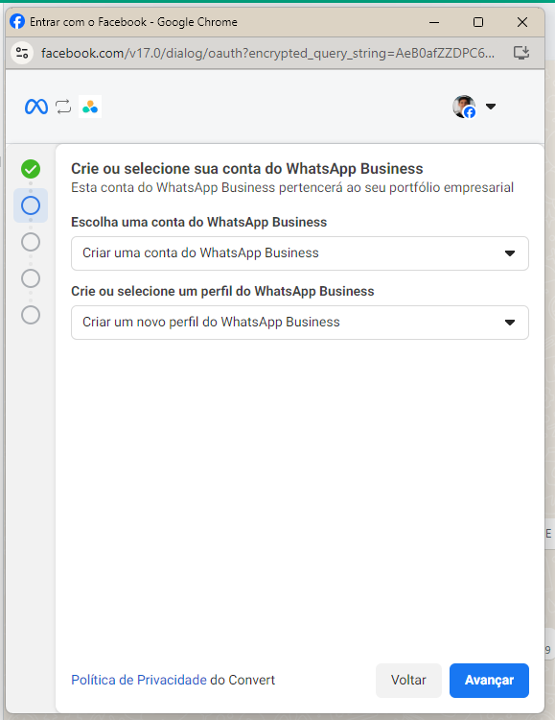Click the Voltar button

[x=408, y=680]
